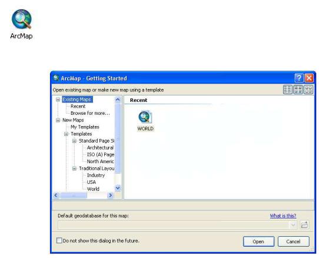Screen dimensions: 319x258
Task: Click the tree vertical scrollbar thumb
Action: (118, 138)
